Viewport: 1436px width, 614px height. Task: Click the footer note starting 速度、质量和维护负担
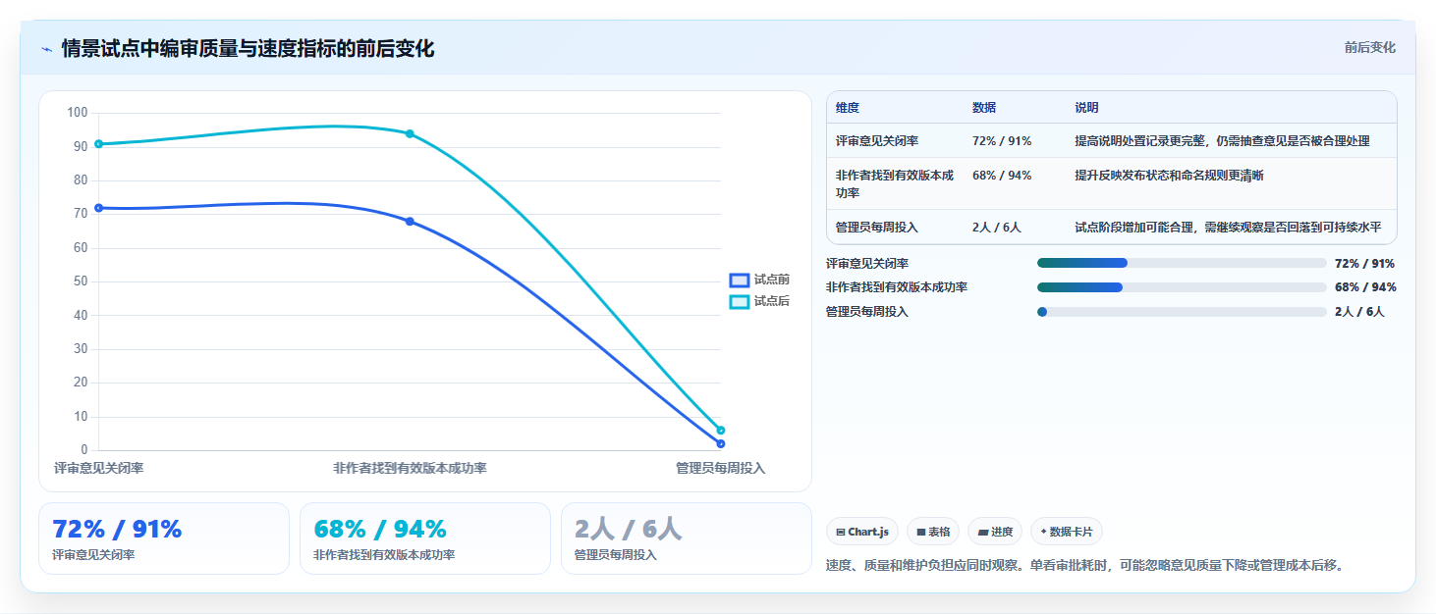[1084, 565]
